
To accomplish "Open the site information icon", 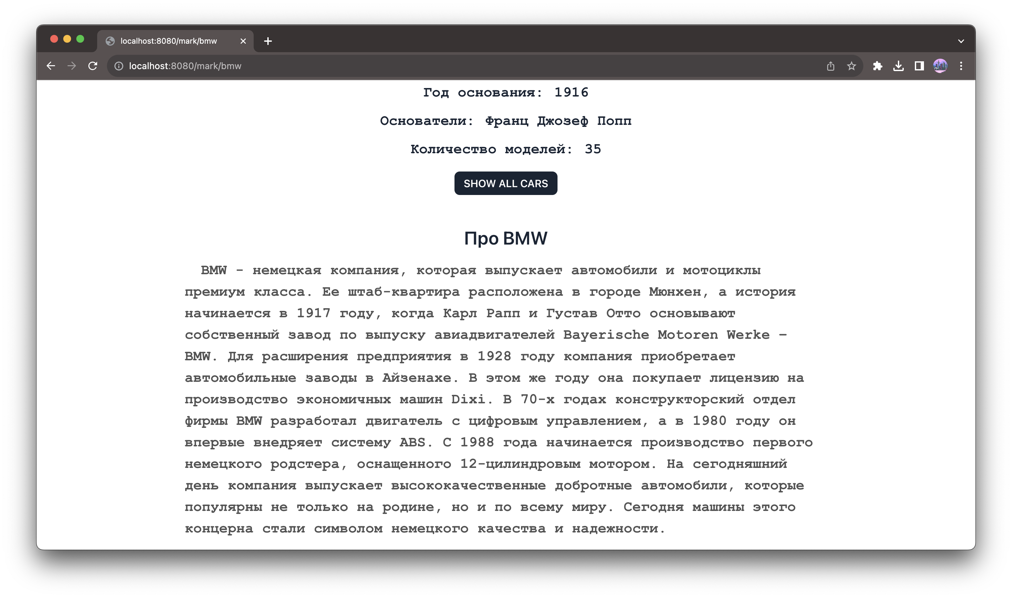I will coord(118,66).
